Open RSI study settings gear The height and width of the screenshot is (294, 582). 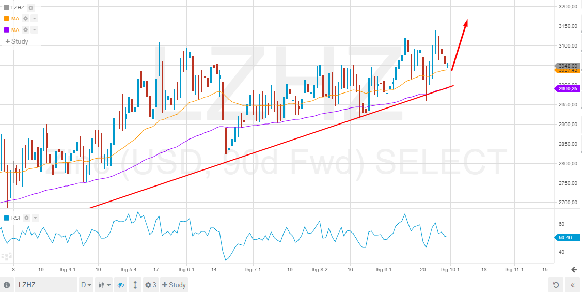click(x=27, y=218)
